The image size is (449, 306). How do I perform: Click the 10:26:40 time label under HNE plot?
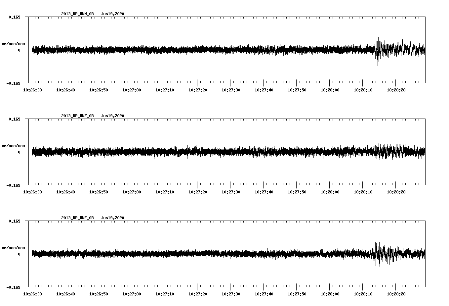(65, 294)
